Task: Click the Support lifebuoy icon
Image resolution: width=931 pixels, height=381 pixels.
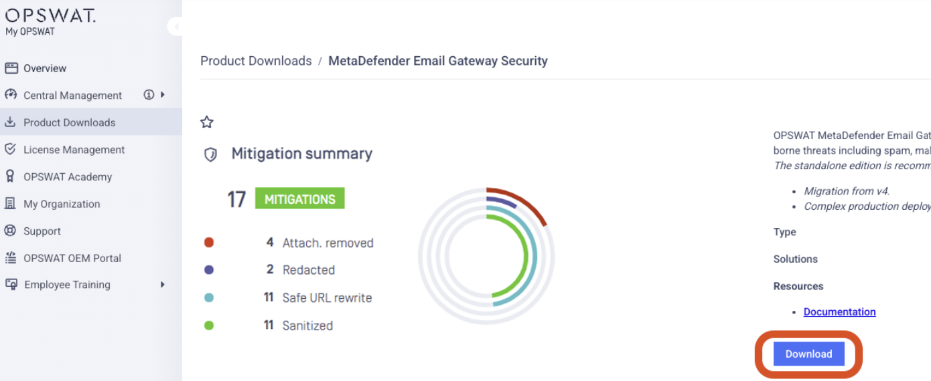Action: (x=11, y=231)
